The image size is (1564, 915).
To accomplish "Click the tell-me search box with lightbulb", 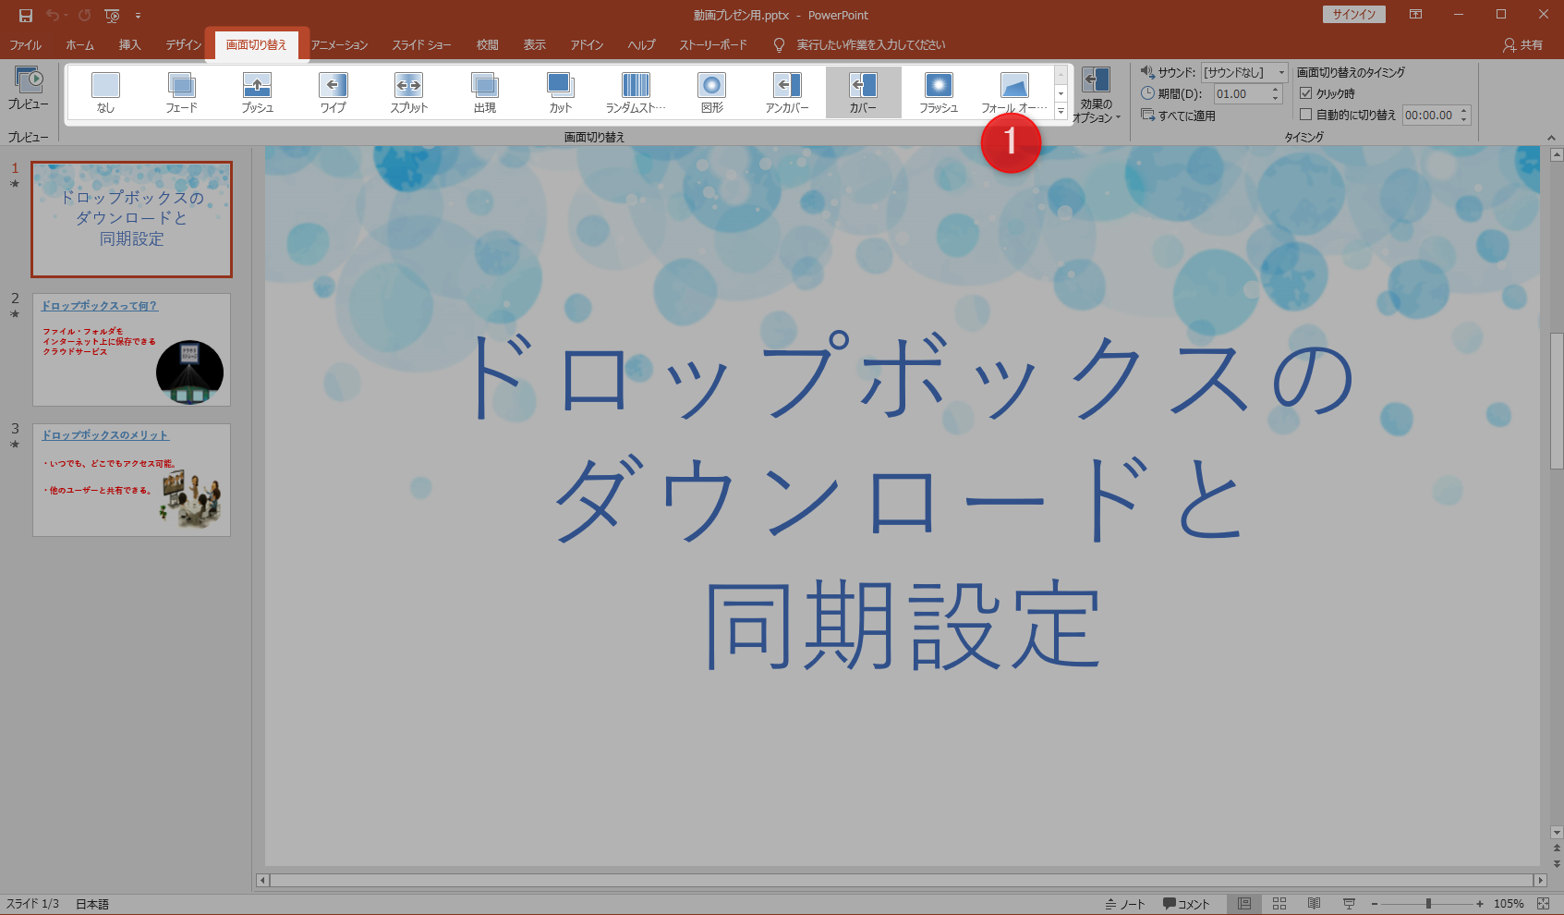I will 859,44.
